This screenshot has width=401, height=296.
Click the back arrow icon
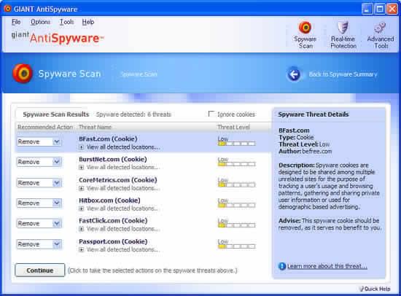pyautogui.click(x=294, y=74)
